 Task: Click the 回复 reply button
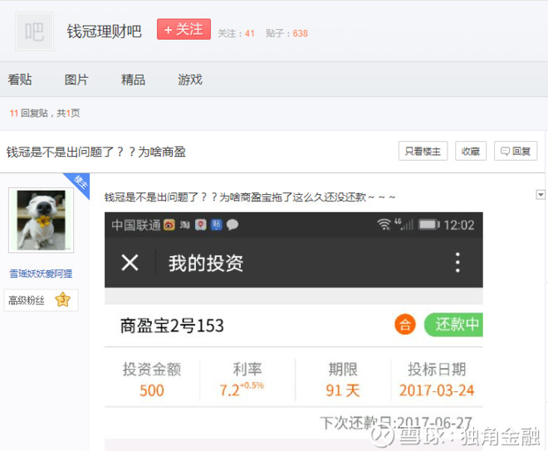tap(516, 151)
